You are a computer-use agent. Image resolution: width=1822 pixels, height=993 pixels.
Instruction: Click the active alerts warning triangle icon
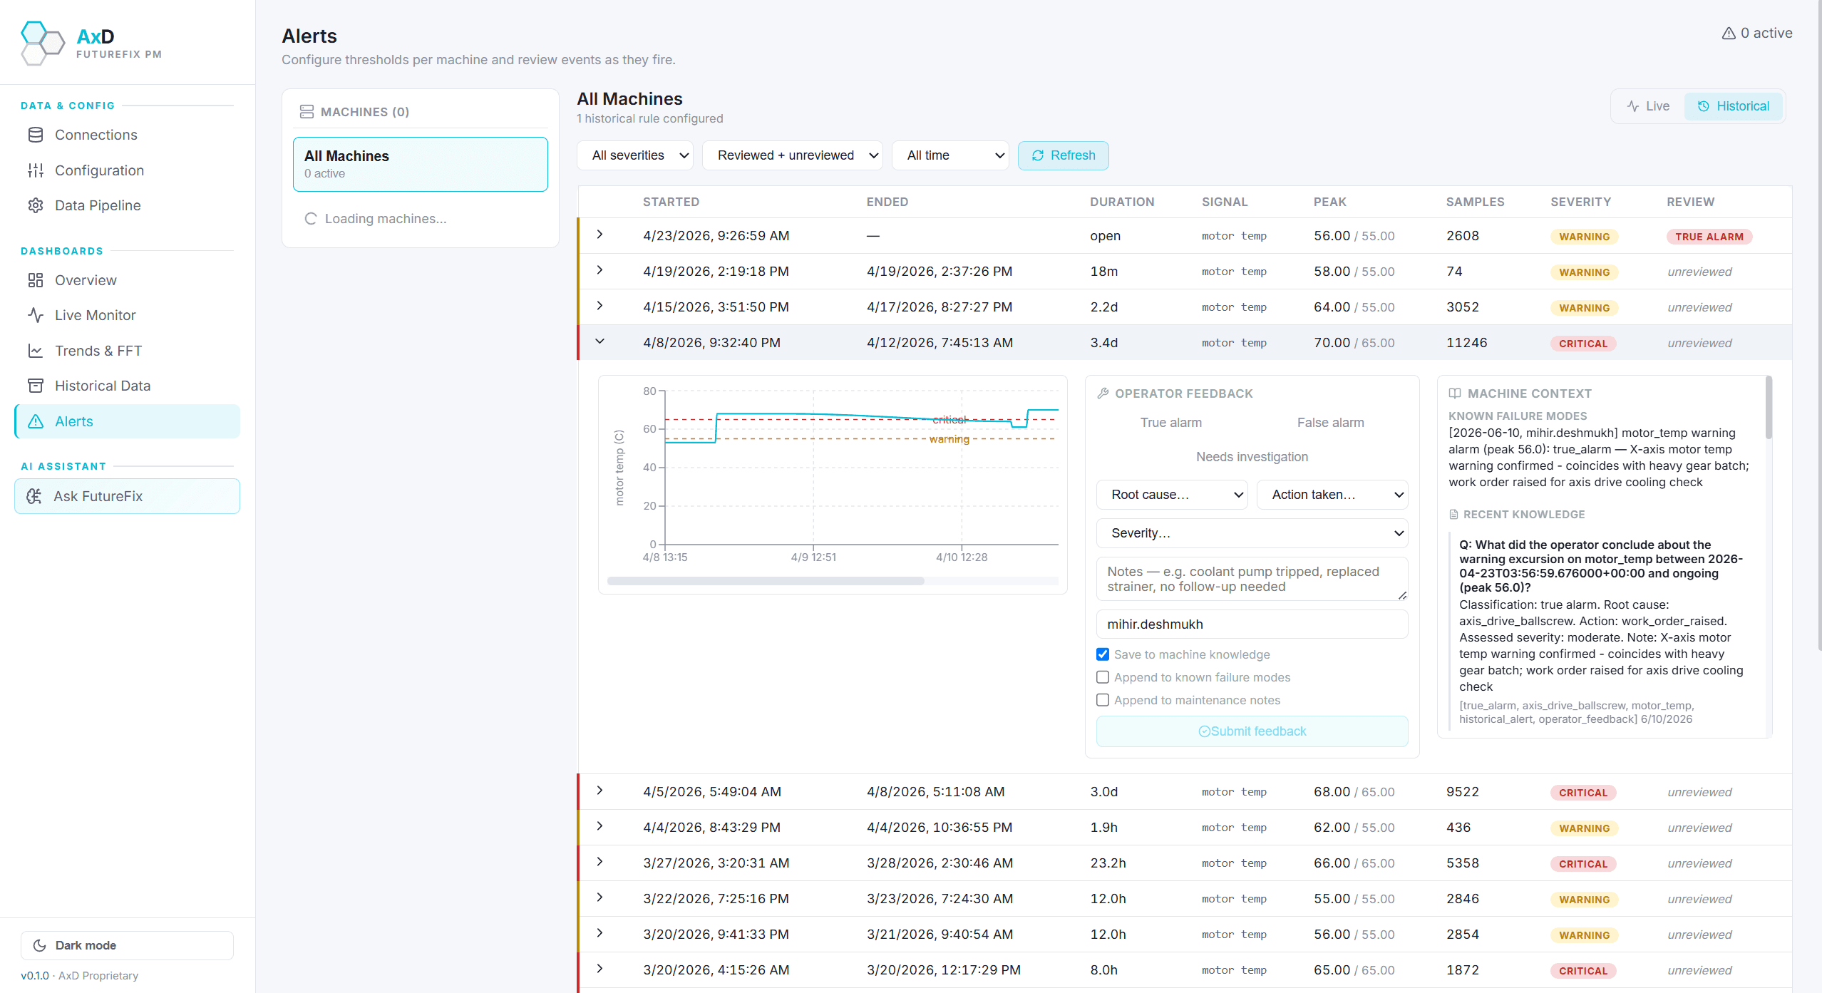(1729, 34)
